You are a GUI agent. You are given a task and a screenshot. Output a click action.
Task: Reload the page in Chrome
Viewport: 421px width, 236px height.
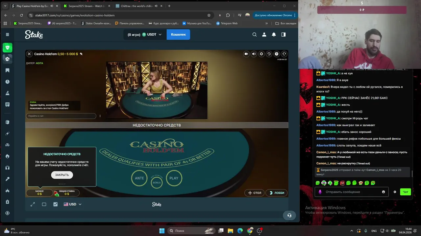(21, 15)
